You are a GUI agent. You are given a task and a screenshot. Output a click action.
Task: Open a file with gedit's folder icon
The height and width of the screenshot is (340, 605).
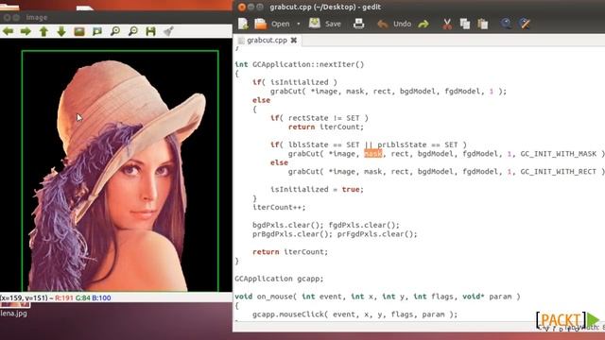point(261,24)
